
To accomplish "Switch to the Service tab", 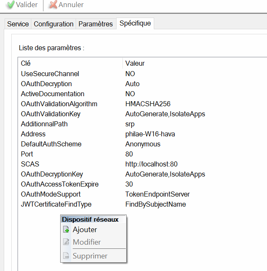I will tap(18, 24).
